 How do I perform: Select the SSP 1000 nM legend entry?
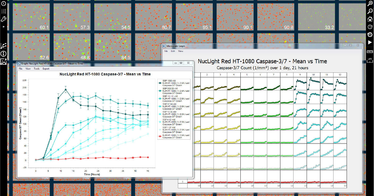(x=174, y=83)
